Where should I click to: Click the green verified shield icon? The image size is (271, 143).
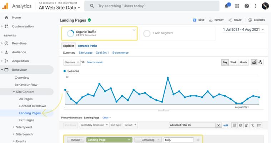[x=89, y=20]
